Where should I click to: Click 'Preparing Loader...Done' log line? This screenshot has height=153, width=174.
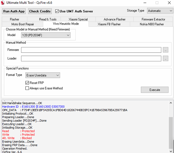pyautogui.click(x=18, y=117)
